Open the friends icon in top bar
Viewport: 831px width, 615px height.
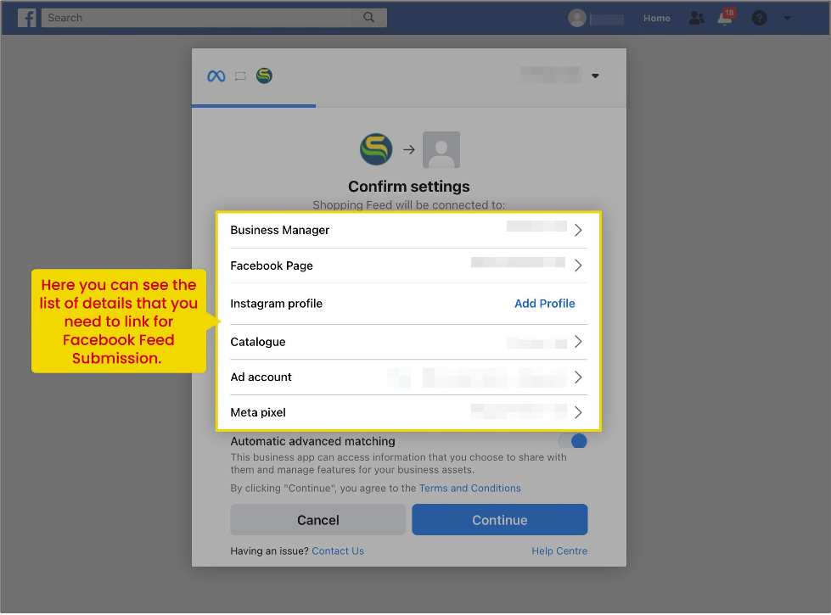(696, 18)
